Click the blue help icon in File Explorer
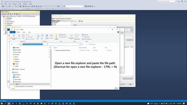This screenshot has height=105, width=187. coord(118,32)
